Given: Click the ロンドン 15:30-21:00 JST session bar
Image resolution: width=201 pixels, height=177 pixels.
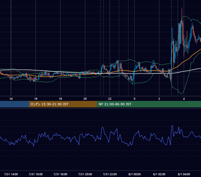Looking at the screenshot, I should tap(63, 104).
